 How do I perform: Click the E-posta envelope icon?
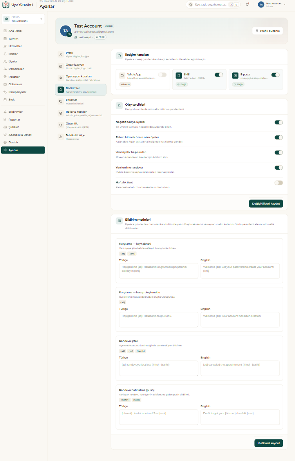tap(235, 75)
